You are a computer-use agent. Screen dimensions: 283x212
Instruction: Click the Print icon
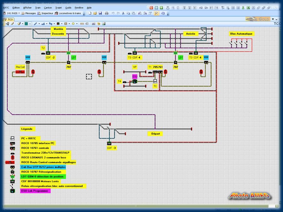pyautogui.click(x=107, y=13)
